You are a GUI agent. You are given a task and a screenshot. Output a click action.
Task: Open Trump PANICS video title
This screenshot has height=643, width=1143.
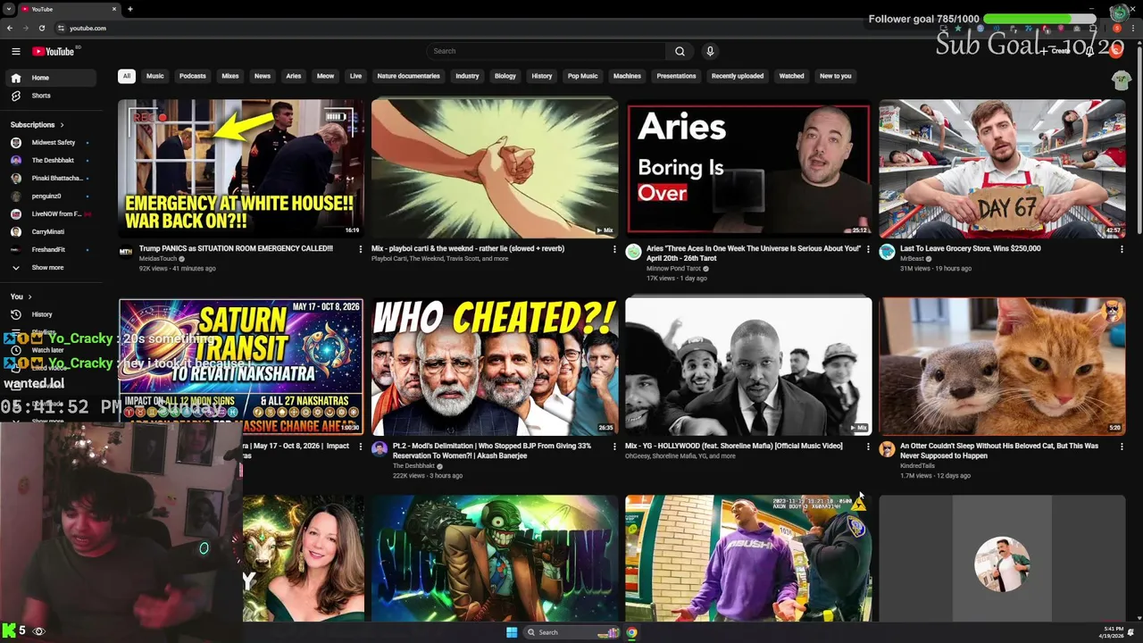coord(236,249)
